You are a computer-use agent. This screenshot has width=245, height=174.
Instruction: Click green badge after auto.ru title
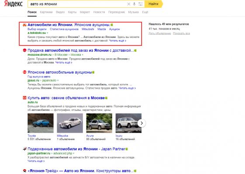(106, 98)
